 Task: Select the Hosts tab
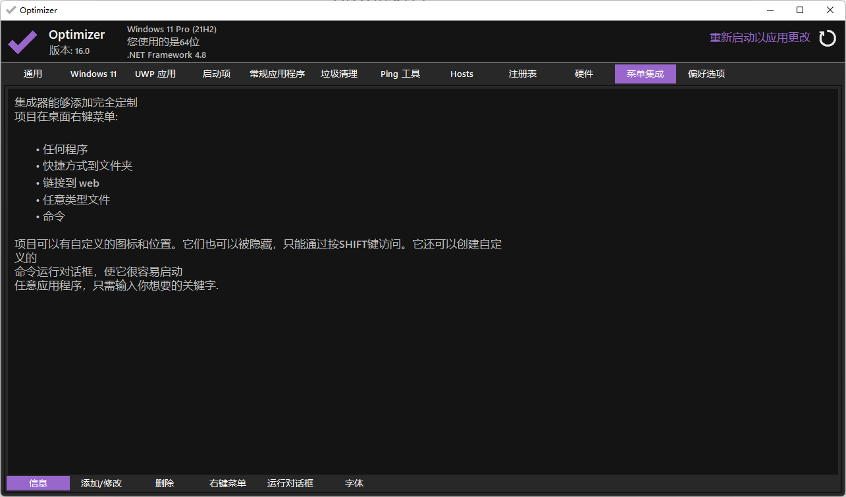(x=462, y=74)
